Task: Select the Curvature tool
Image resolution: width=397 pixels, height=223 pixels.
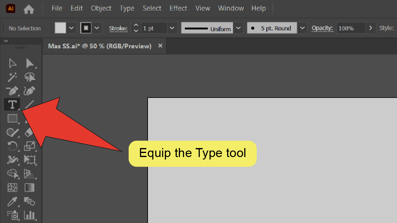Action: 30,91
